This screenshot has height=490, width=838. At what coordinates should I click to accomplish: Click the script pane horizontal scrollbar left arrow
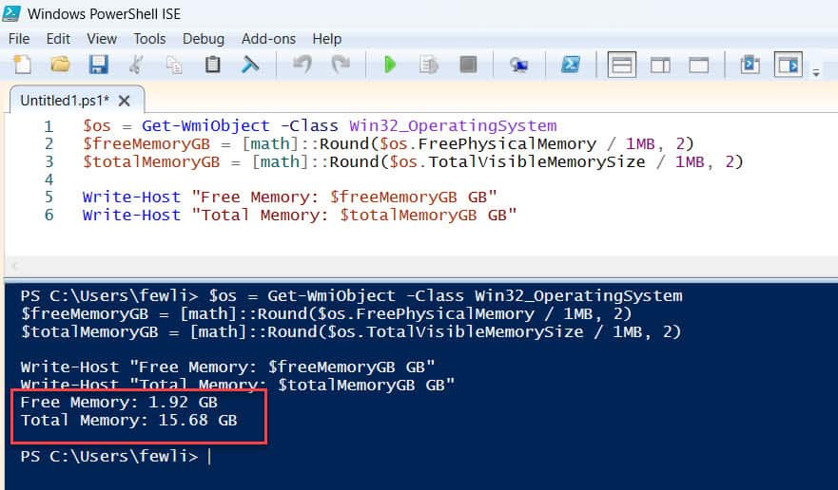click(x=15, y=265)
